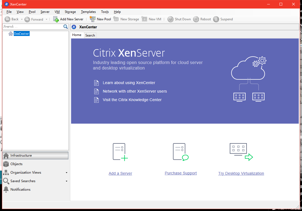Maximize the XenCenter window

pos(281,4)
